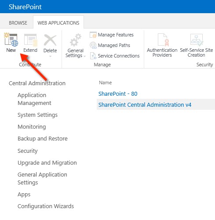Image resolution: width=215 pixels, height=220 pixels.
Task: Click the Name column header
Action: pyautogui.click(x=106, y=83)
